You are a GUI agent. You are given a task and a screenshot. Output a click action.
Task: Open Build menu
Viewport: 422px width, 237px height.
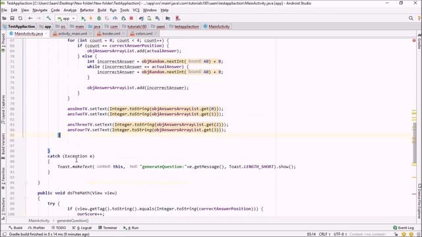point(102,11)
